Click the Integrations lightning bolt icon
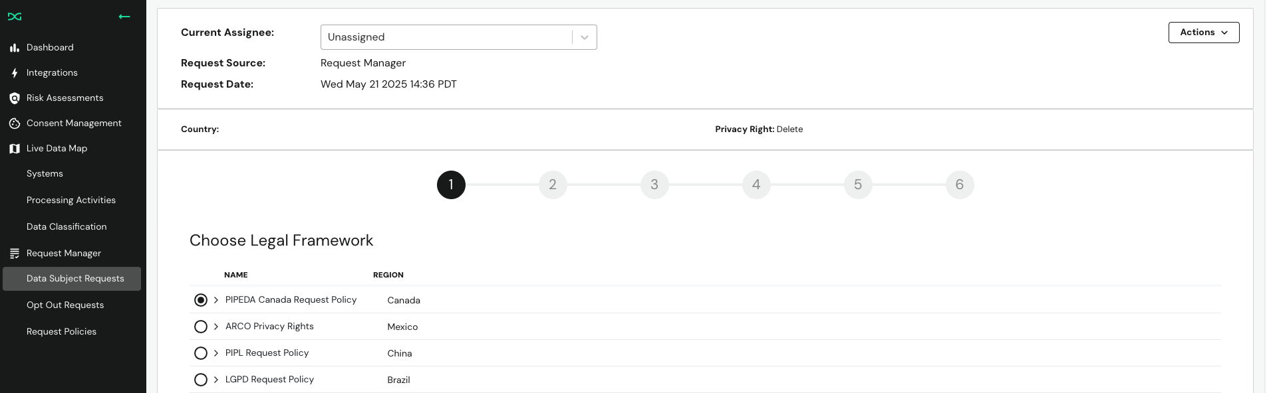 point(14,73)
